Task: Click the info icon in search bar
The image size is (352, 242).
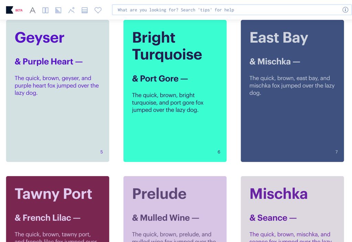Action: [345, 10]
